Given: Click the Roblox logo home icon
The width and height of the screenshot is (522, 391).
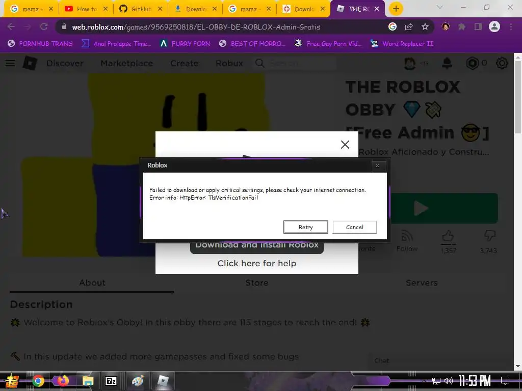Looking at the screenshot, I should pos(30,63).
